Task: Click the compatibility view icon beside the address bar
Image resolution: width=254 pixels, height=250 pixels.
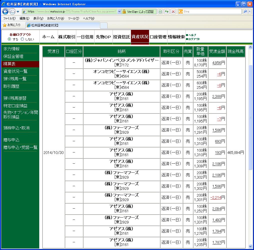Action: [x=160, y=11]
